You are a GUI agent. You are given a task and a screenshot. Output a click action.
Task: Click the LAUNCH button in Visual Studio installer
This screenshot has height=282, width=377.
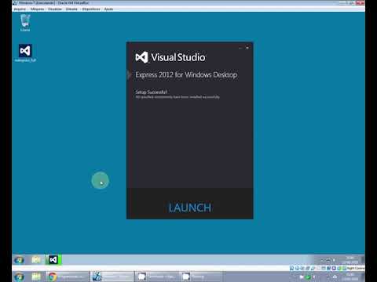click(190, 208)
